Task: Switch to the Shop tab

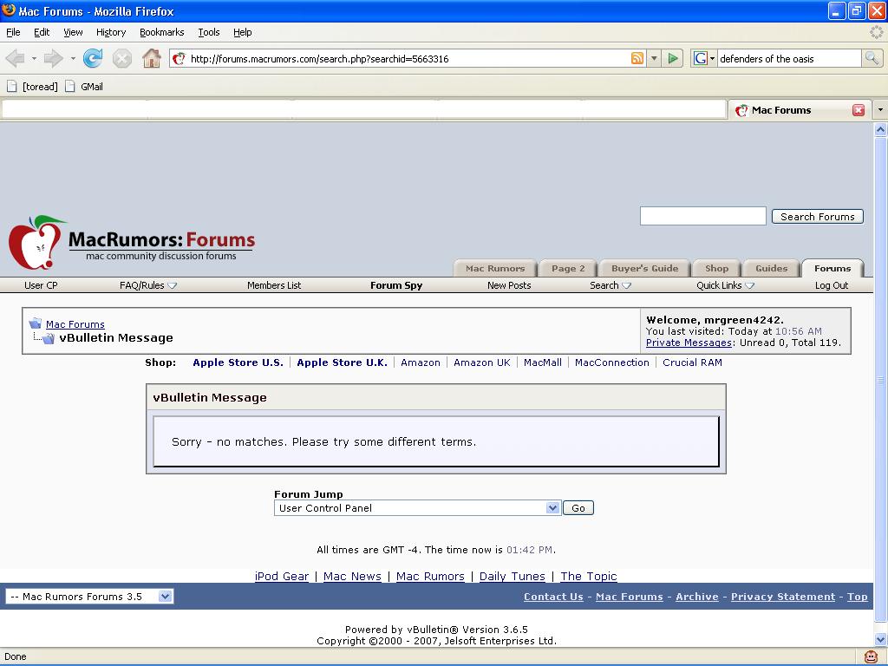Action: (716, 269)
